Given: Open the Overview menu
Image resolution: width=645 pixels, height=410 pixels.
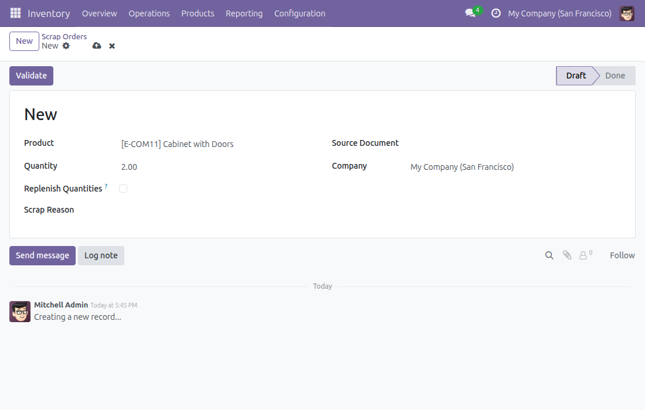Looking at the screenshot, I should click(100, 13).
